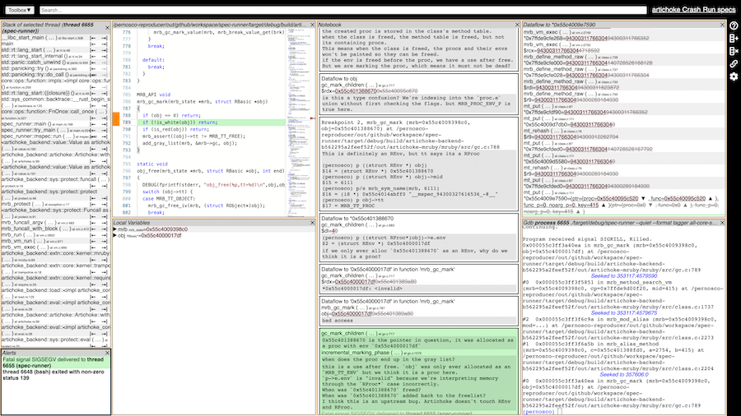Follow Seeked to 353117:4579675 link
741x416 pixels.
[624, 312]
